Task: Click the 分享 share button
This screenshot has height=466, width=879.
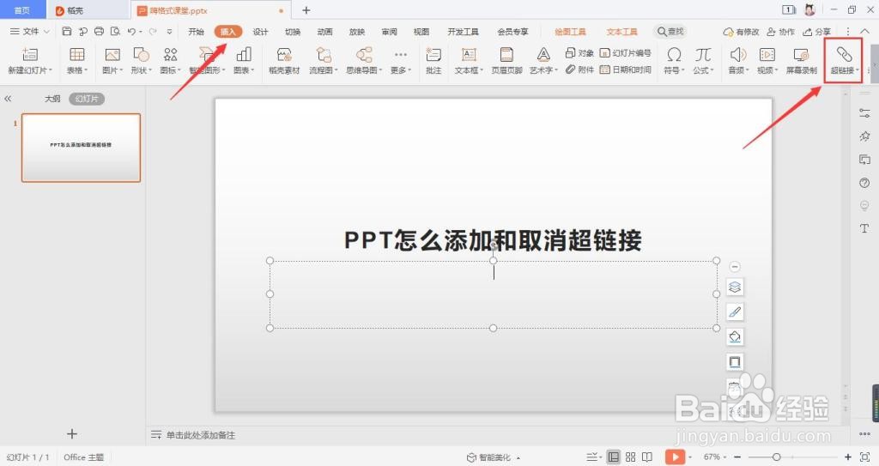Action: tap(817, 32)
